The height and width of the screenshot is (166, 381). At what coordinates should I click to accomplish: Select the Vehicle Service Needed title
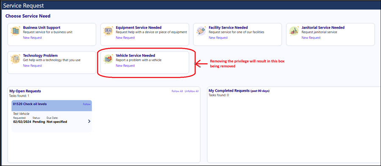pos(135,55)
